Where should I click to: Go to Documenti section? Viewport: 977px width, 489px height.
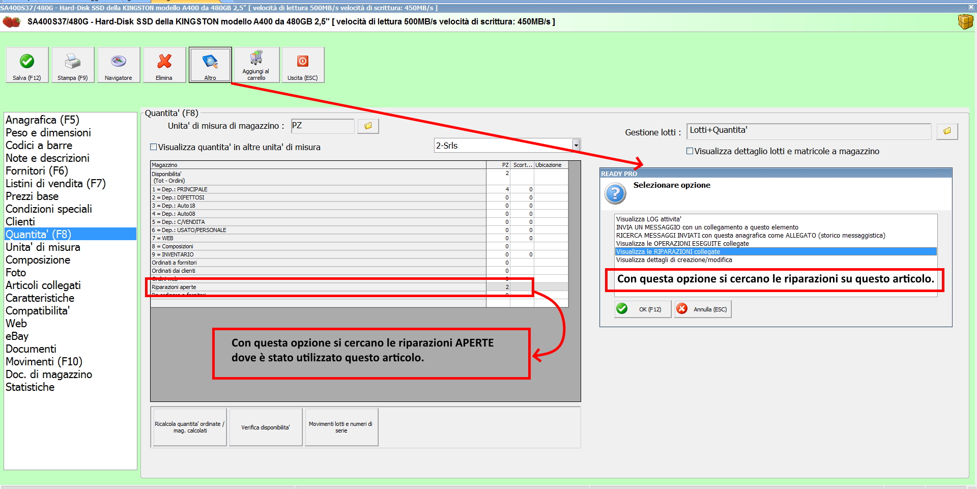coord(31,349)
